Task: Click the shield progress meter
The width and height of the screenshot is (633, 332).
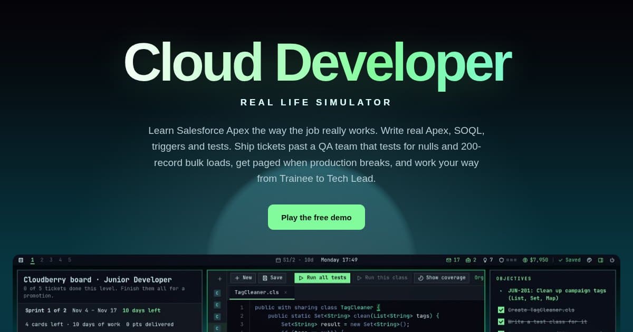Action: click(x=509, y=260)
